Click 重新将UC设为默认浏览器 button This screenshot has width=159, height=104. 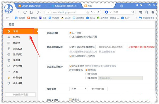111,47
